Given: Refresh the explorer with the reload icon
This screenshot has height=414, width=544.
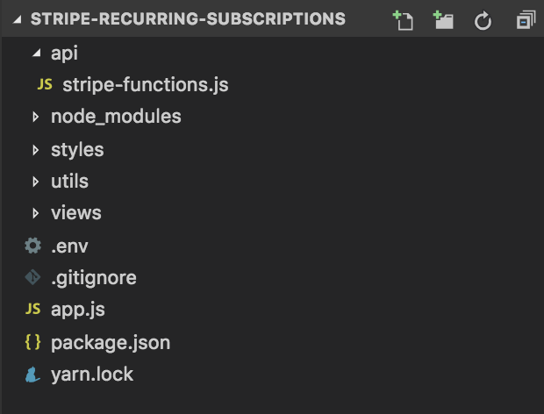Looking at the screenshot, I should [x=483, y=21].
